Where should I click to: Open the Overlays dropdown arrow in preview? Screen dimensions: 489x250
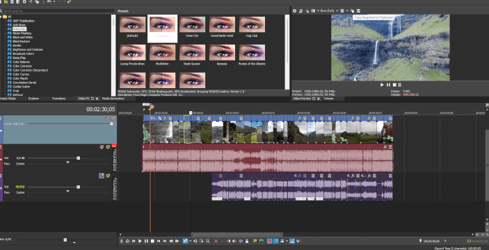(x=347, y=10)
